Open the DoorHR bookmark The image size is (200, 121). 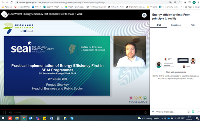53,7
